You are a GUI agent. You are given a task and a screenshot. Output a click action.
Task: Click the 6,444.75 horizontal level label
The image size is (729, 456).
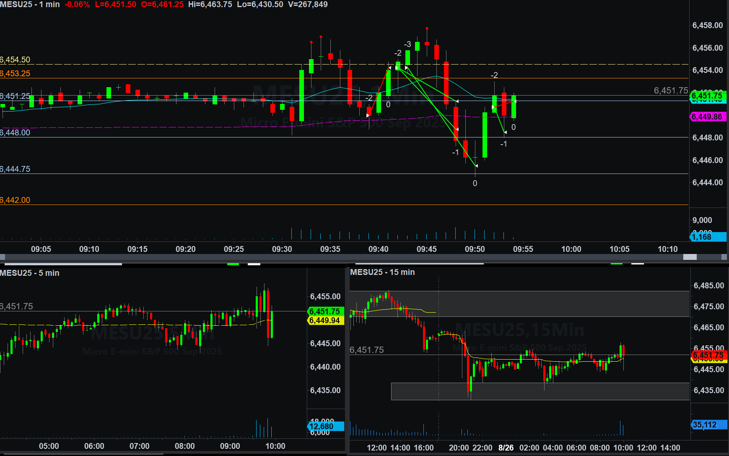coord(16,169)
